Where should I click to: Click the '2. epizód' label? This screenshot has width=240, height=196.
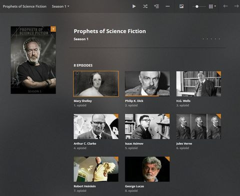tap(131, 105)
